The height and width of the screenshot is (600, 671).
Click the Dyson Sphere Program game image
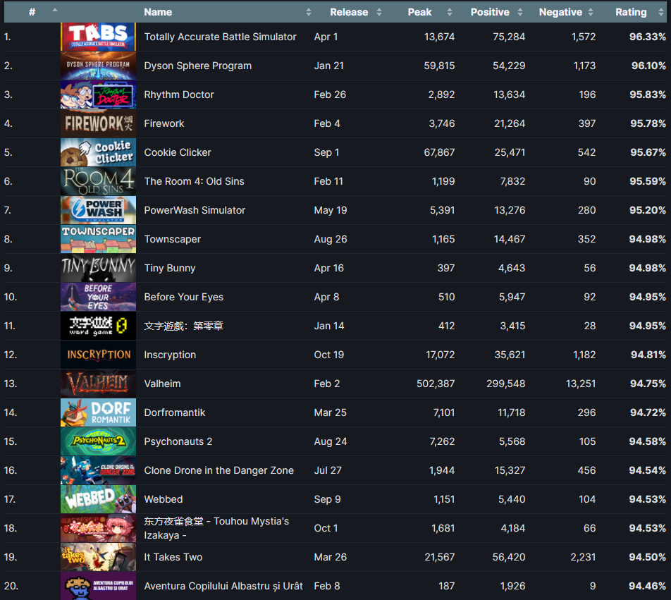click(x=98, y=66)
